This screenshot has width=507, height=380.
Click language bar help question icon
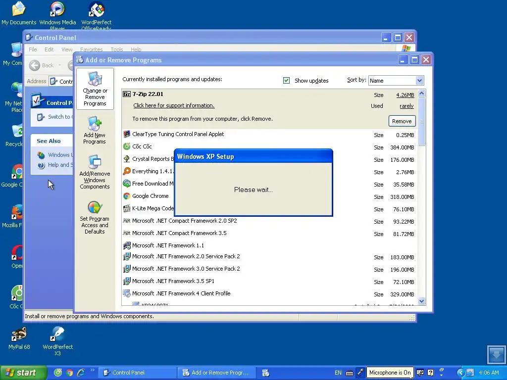coord(430,373)
